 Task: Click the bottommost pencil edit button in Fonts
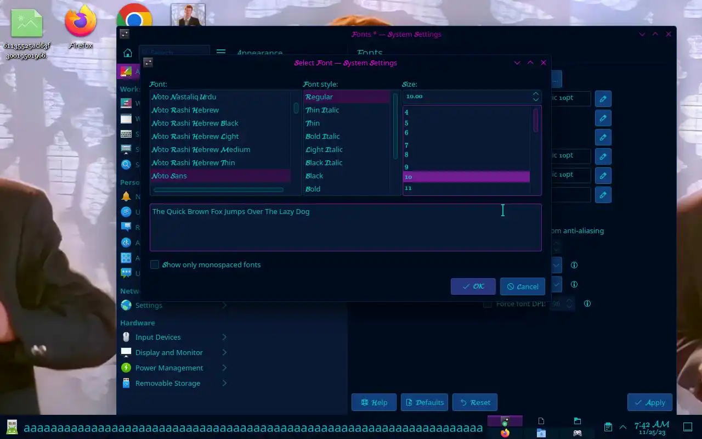[603, 195]
